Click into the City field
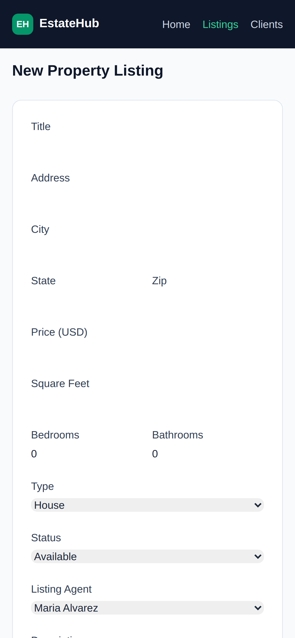The height and width of the screenshot is (638, 295). tap(147, 248)
